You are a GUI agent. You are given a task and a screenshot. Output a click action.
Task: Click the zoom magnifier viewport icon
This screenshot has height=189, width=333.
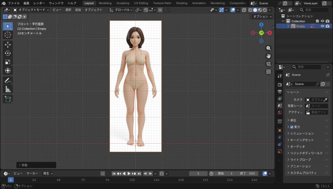point(269,48)
